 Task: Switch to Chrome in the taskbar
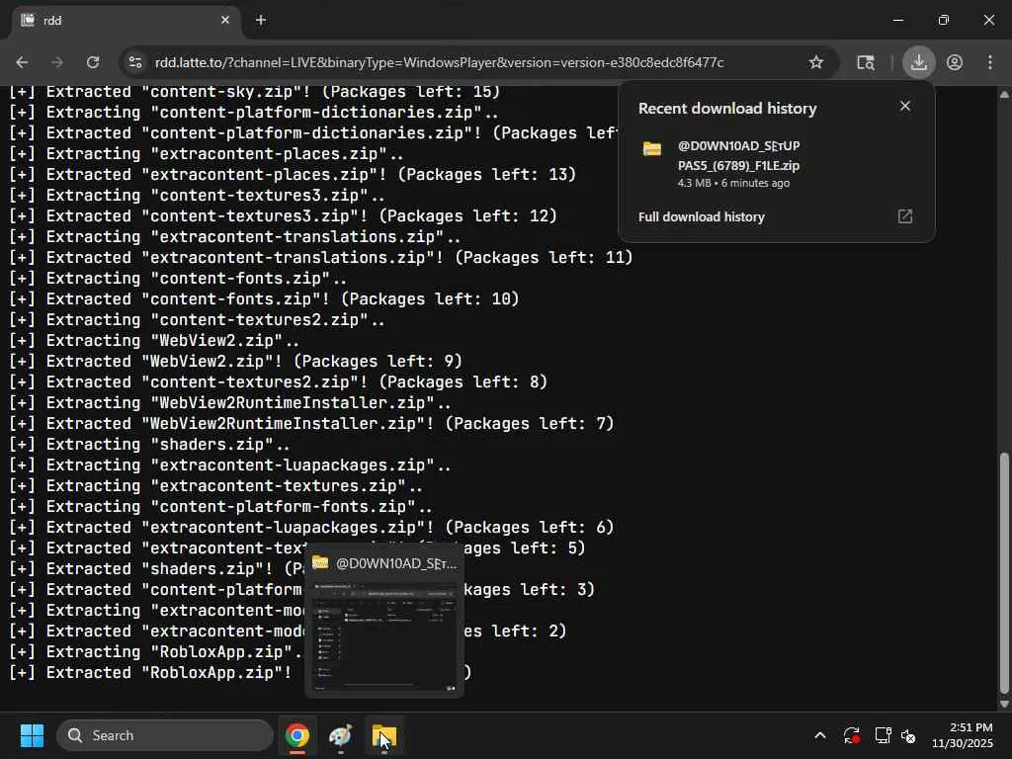pos(296,735)
